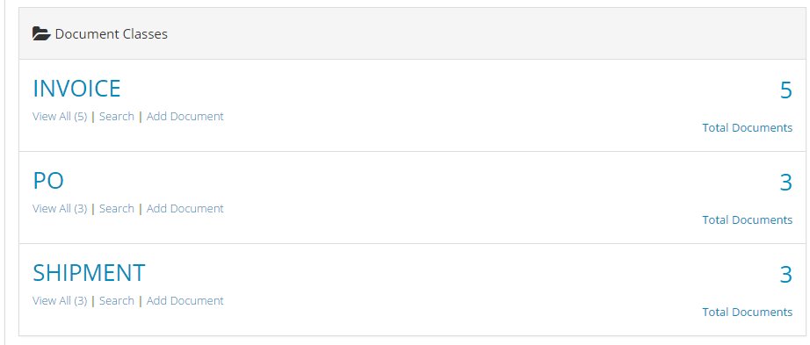Click Total Documents label in PO row

pos(747,219)
